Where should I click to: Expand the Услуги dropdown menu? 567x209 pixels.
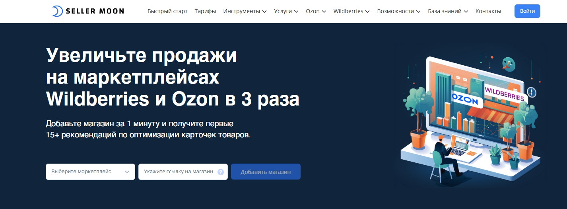click(286, 11)
